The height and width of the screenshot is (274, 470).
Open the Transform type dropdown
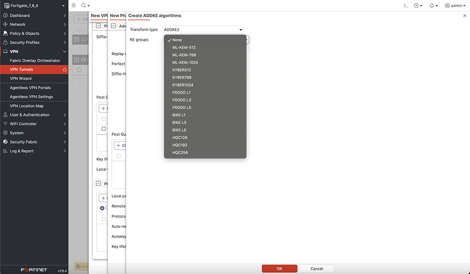tap(203, 30)
